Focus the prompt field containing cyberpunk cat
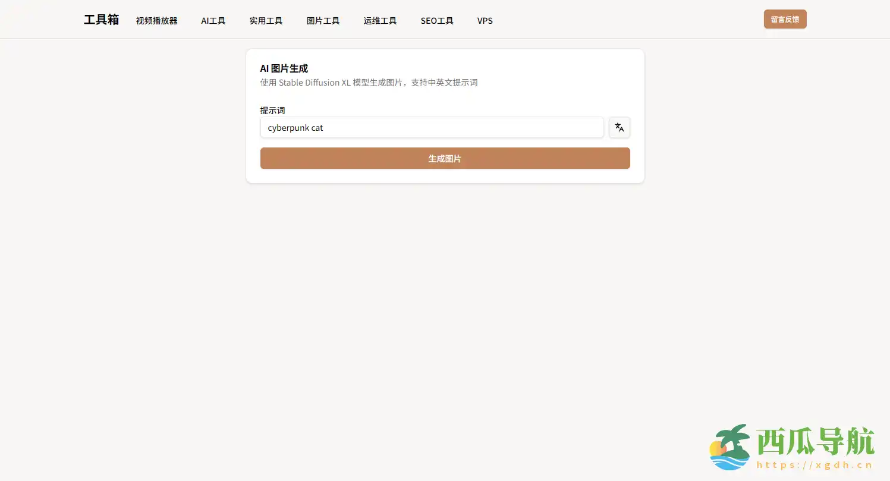This screenshot has width=890, height=481. [x=432, y=127]
